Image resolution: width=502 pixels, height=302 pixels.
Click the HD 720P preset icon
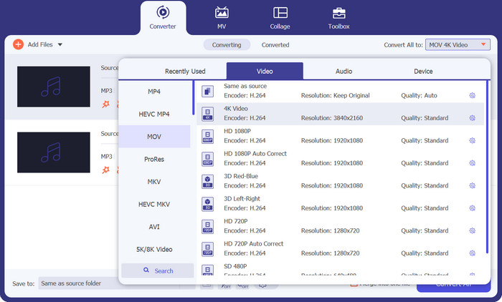point(207,227)
